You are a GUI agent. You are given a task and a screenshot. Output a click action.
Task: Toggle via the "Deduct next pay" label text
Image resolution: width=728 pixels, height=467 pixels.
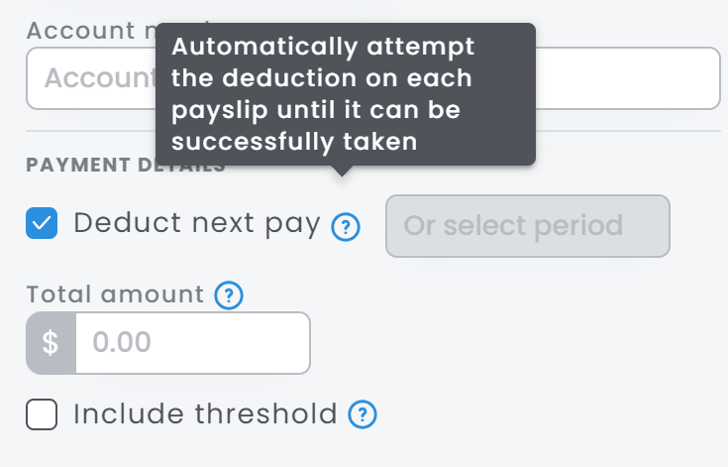pyautogui.click(x=196, y=224)
